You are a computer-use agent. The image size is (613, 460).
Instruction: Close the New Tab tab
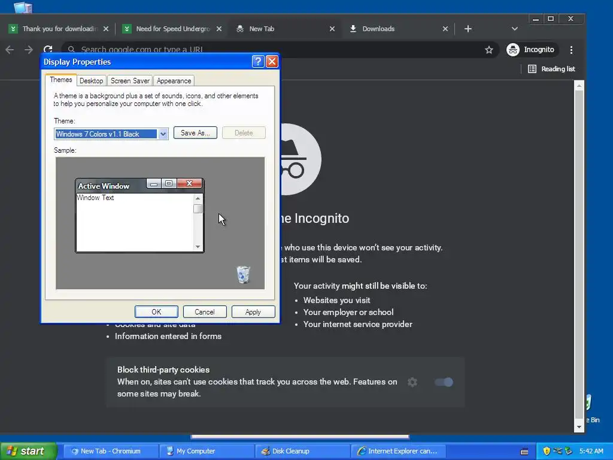tap(332, 29)
